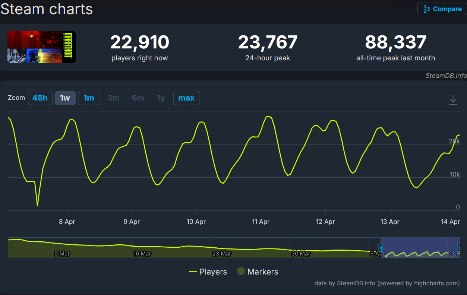Click the 23,767 24-hour peak figure
The image size is (467, 295).
(268, 42)
